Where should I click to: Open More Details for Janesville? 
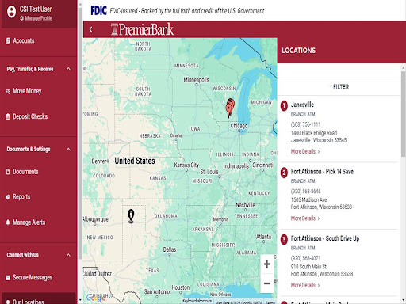[305, 151]
